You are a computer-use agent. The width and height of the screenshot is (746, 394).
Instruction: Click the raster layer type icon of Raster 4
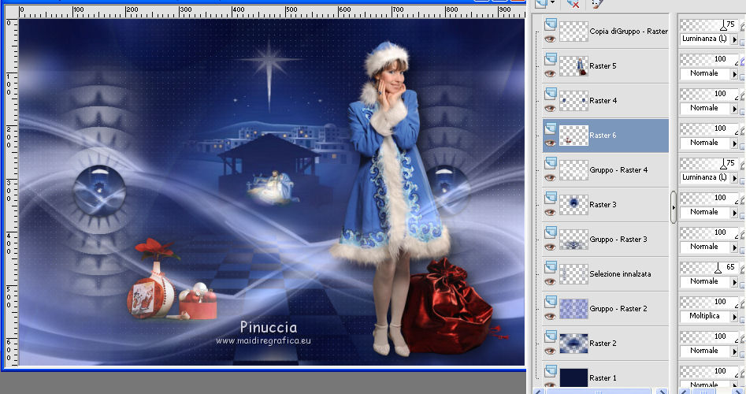tap(551, 93)
